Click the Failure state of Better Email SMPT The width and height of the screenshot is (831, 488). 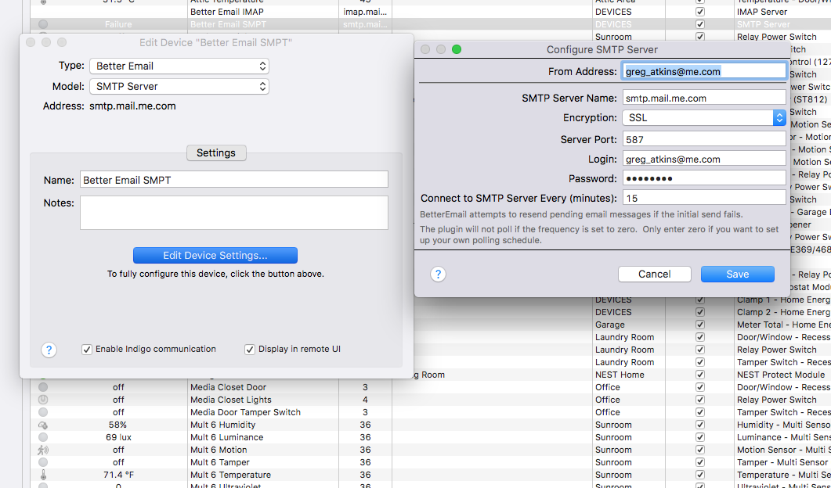118,24
